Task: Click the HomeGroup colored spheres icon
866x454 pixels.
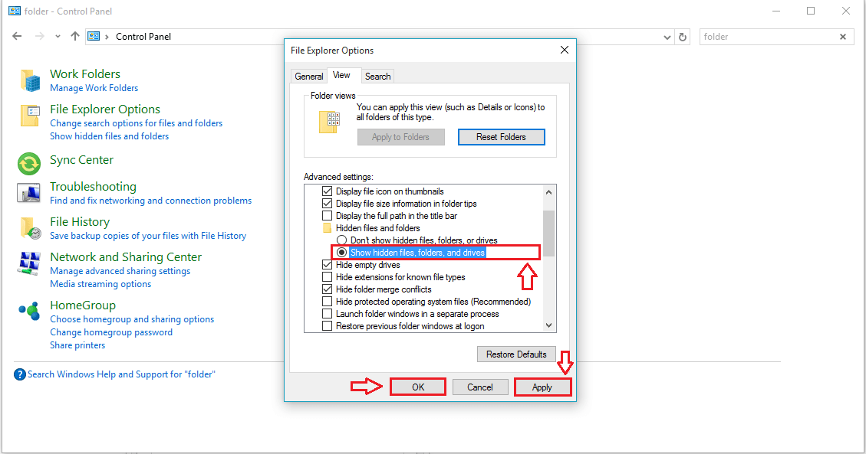Action: click(29, 311)
